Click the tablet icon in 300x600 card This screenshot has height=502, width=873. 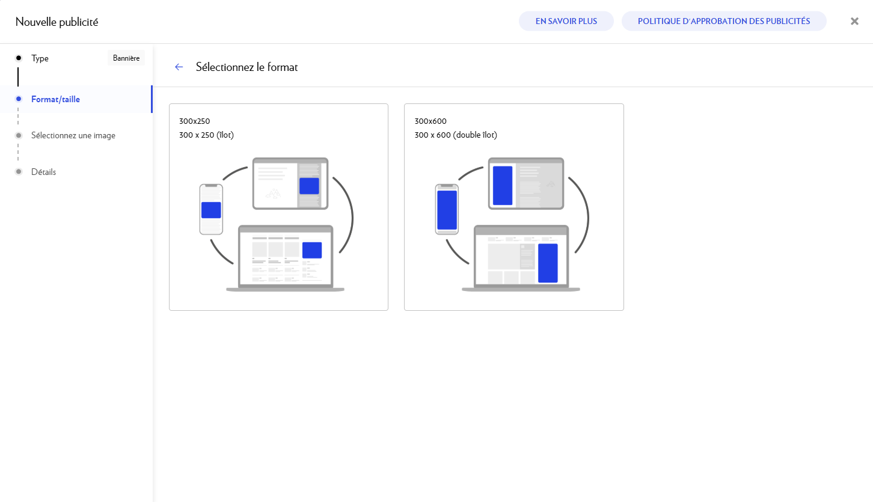pyautogui.click(x=526, y=183)
